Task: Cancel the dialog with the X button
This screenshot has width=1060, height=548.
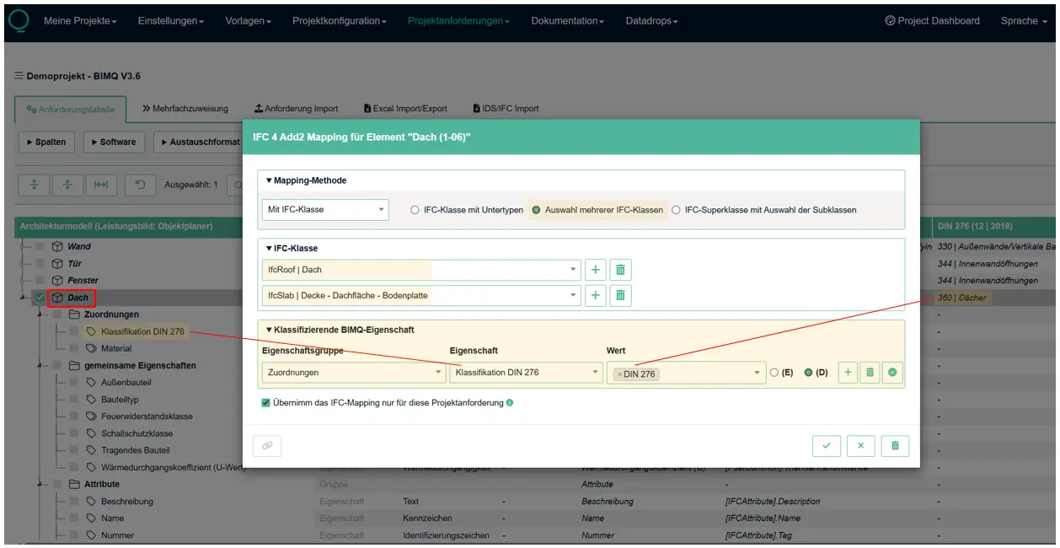Action: (x=860, y=446)
